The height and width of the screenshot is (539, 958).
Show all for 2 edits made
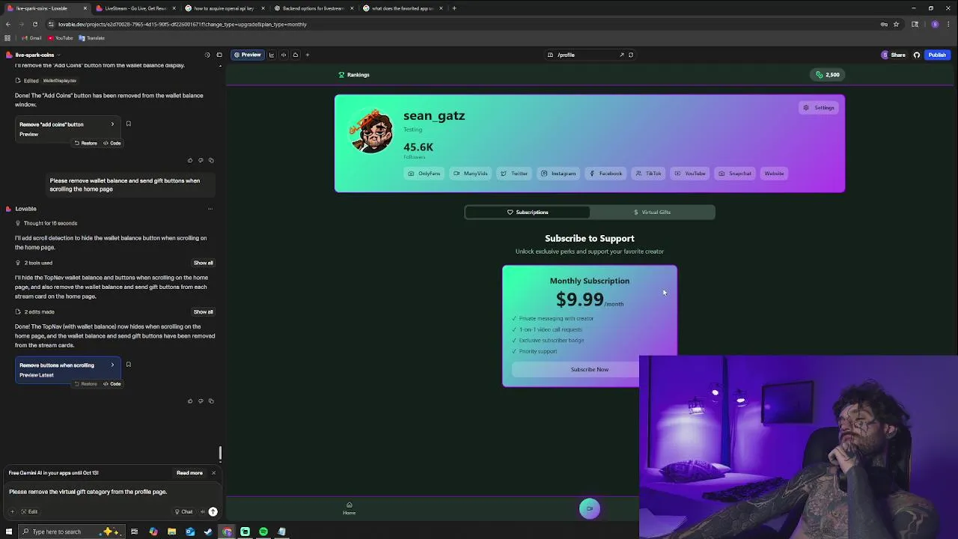click(203, 311)
